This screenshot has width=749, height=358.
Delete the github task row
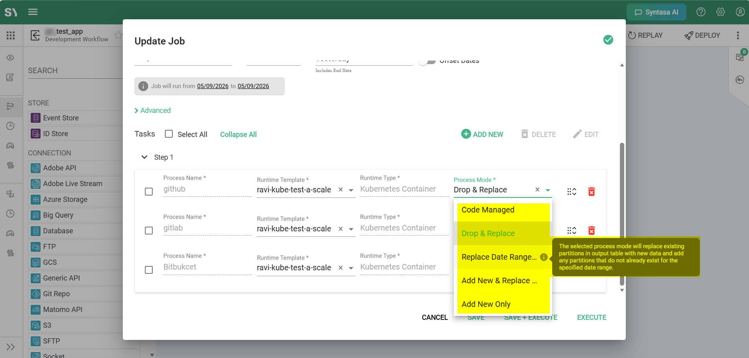pos(591,192)
